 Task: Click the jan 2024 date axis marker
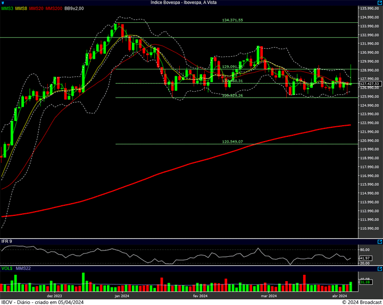122,296
